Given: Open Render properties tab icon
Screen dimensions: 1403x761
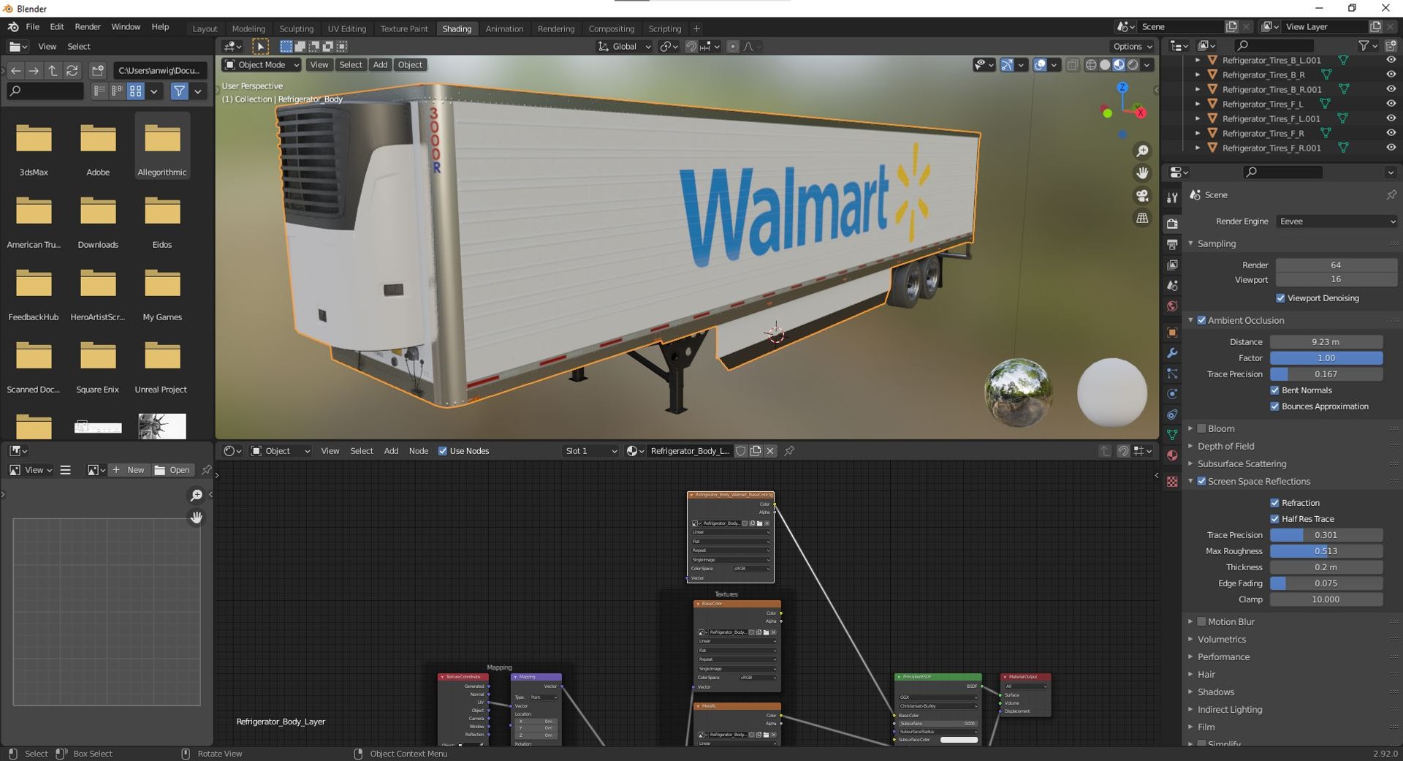Looking at the screenshot, I should (x=1172, y=224).
